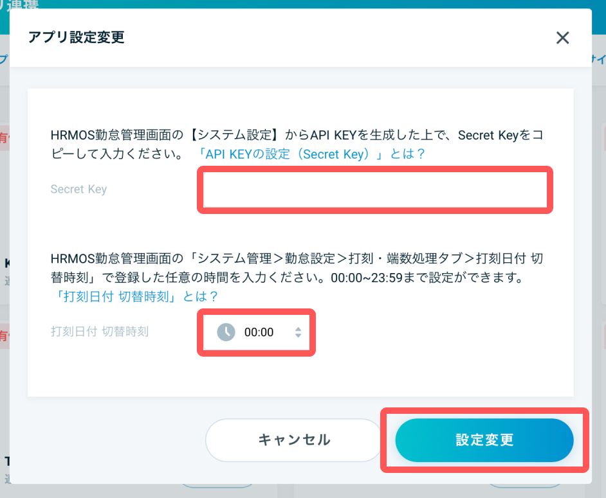
Task: Click the 設定変更 button
Action: pyautogui.click(x=484, y=440)
